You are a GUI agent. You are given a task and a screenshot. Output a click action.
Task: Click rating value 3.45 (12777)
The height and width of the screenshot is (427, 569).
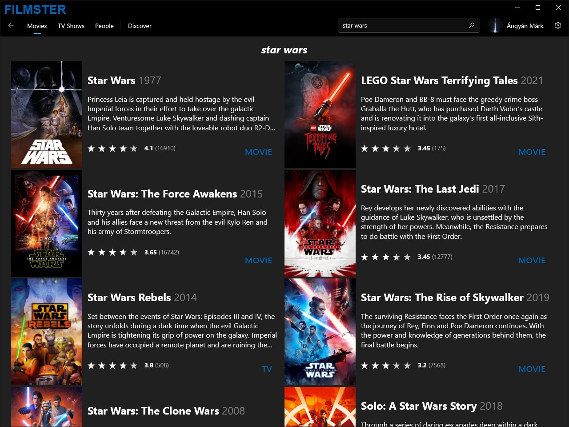pos(435,257)
